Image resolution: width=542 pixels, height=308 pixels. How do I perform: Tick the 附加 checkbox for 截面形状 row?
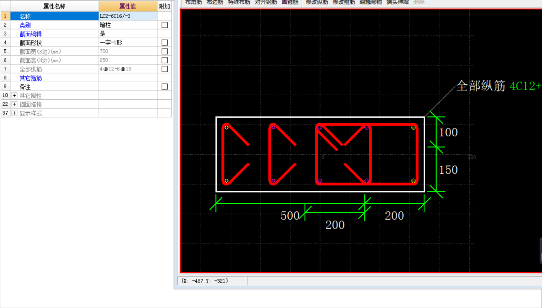165,43
